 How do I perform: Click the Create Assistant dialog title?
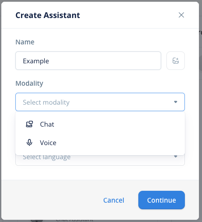coord(48,15)
